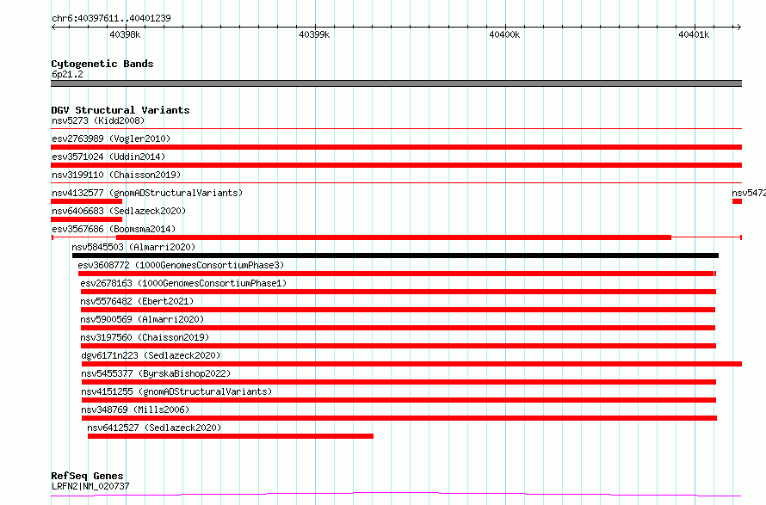766x505 pixels.
Task: Click the red bar under nsv4151255
Action: pos(398,400)
